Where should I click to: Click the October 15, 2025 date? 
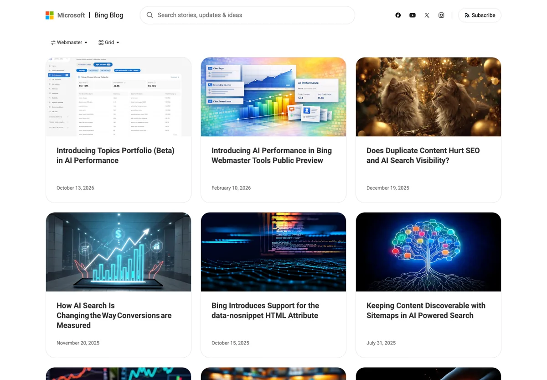pos(230,343)
